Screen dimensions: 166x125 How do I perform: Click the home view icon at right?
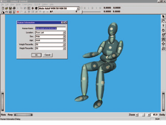[x=163, y=30]
